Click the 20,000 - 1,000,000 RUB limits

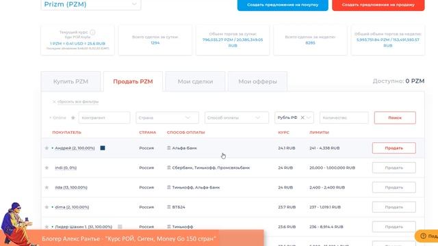click(332, 168)
